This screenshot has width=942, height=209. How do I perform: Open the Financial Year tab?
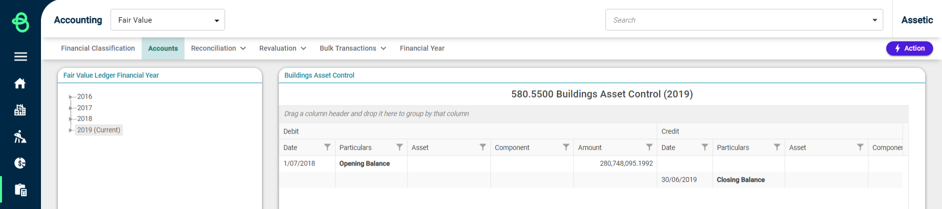click(x=422, y=48)
